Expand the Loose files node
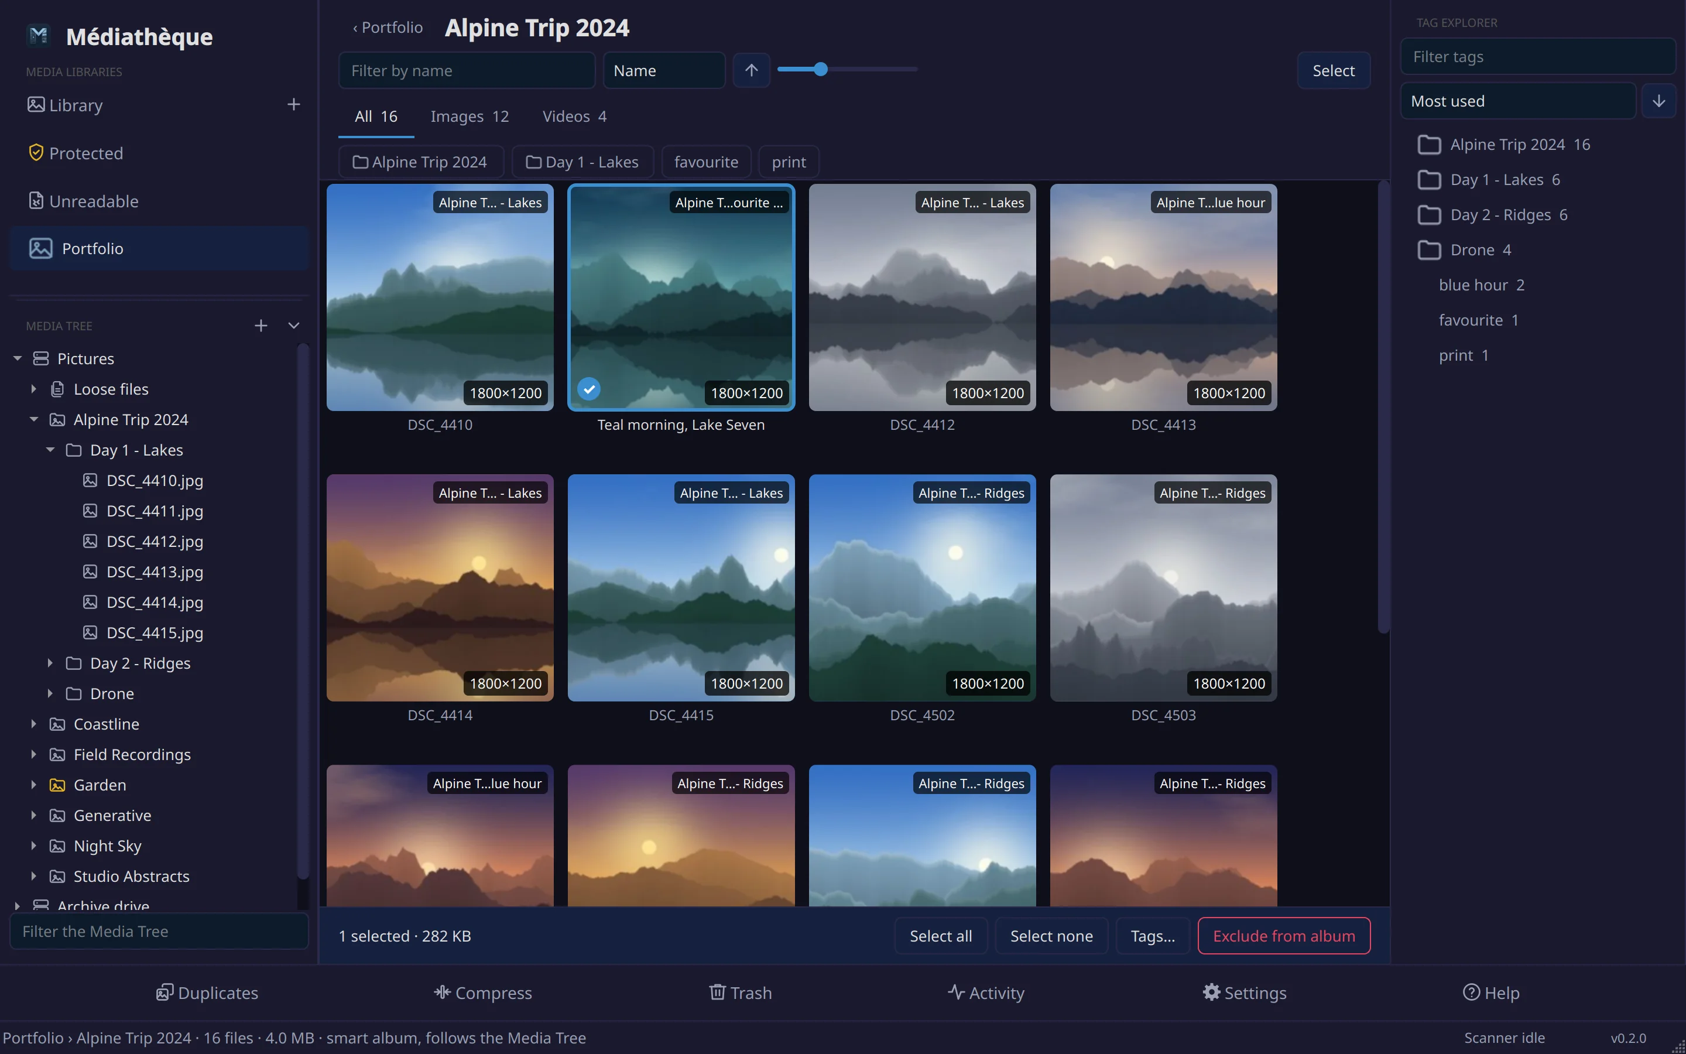Image resolution: width=1686 pixels, height=1054 pixels. pos(33,389)
